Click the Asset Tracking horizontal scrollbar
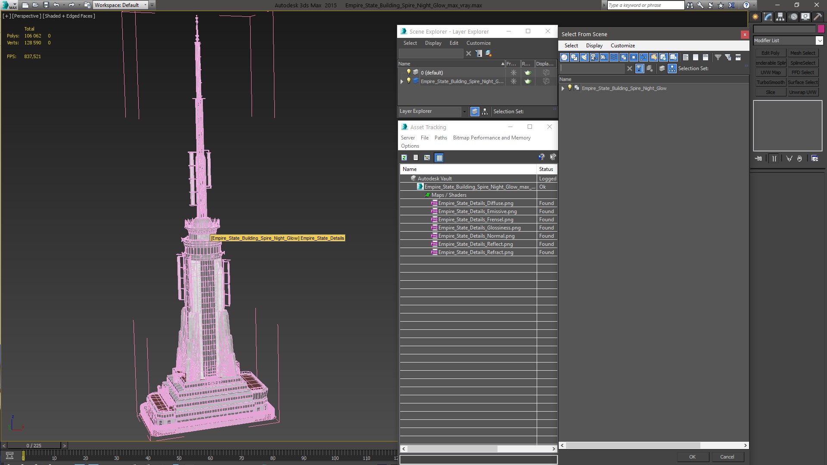This screenshot has width=827, height=465. [x=452, y=449]
